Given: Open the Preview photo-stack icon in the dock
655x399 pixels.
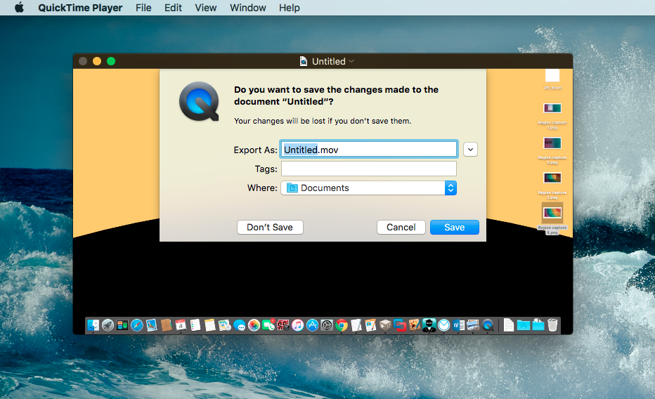Looking at the screenshot, I should pos(473,325).
